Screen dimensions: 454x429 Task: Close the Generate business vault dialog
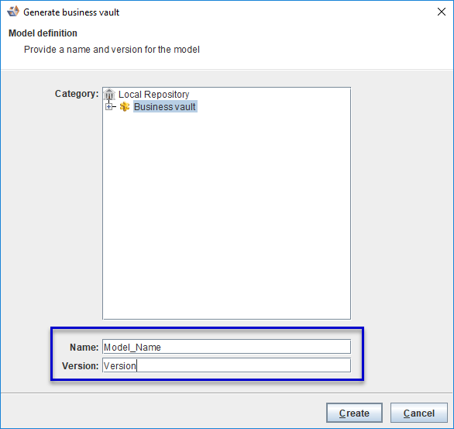click(442, 12)
